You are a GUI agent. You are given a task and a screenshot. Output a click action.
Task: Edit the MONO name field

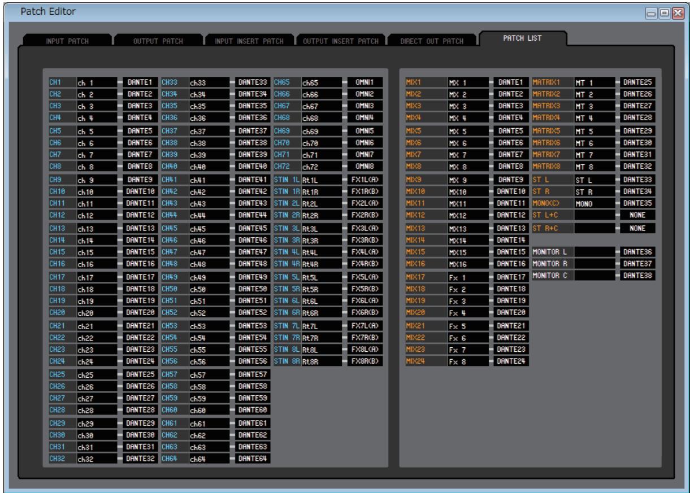pos(594,203)
